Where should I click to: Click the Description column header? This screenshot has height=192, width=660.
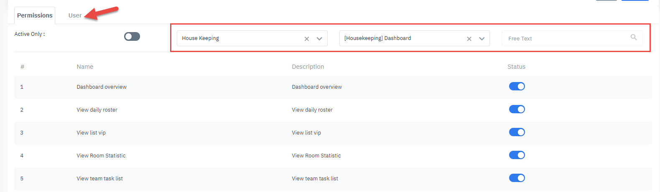pos(308,67)
